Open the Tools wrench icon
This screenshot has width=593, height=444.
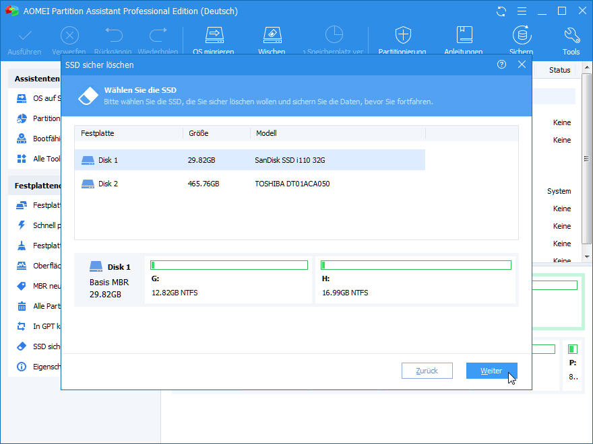[571, 35]
